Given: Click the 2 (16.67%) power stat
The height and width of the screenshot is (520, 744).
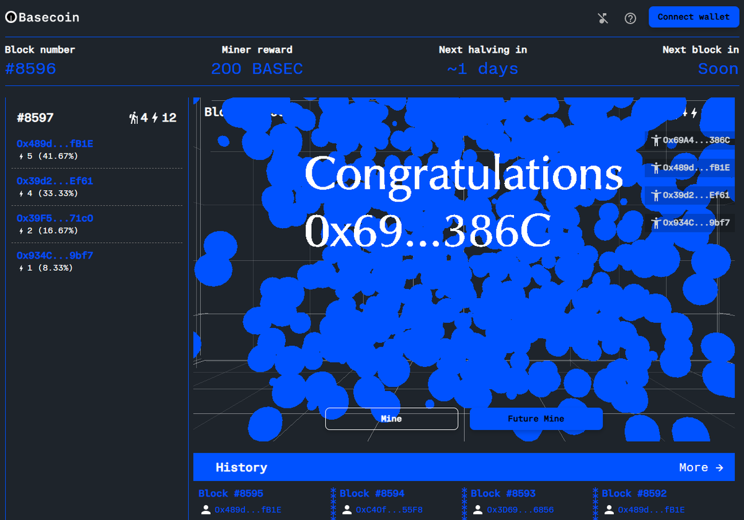Looking at the screenshot, I should tap(47, 231).
